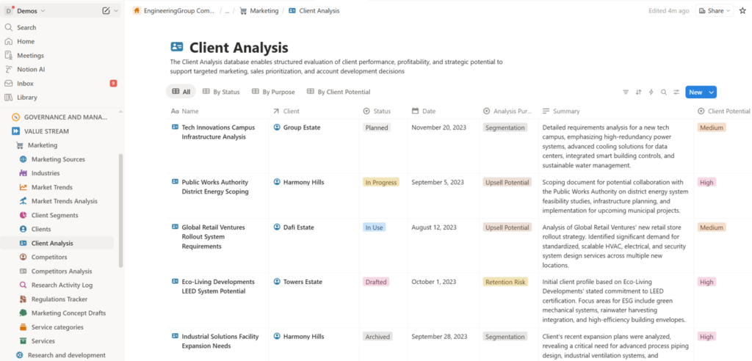Screen dimensions: 752x361
Task: Click the sort arrows icon
Action: [x=638, y=92]
